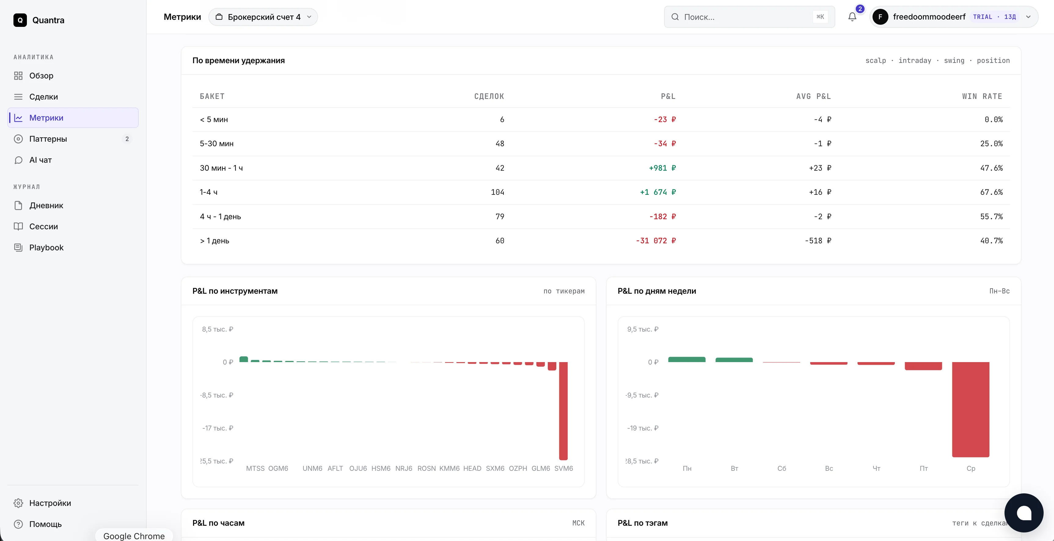The height and width of the screenshot is (541, 1054).
Task: Open the Обзор grid icon
Action: (x=18, y=76)
